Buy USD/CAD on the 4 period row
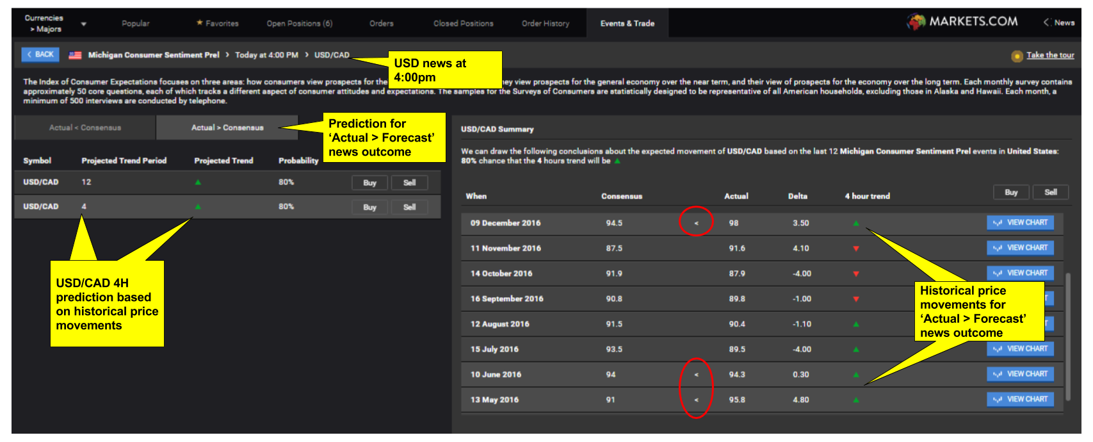The height and width of the screenshot is (442, 1093). coord(369,208)
